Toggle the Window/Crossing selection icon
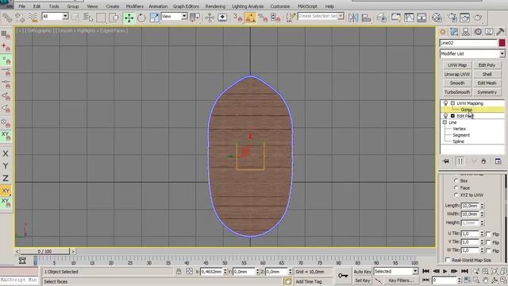Viewport: 508px width, 286px height. point(114,17)
